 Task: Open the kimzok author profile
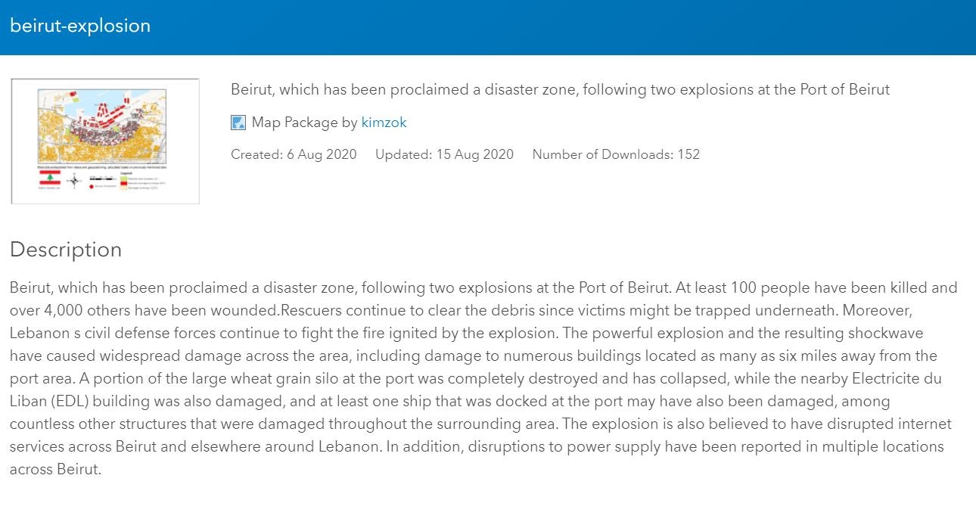point(384,122)
